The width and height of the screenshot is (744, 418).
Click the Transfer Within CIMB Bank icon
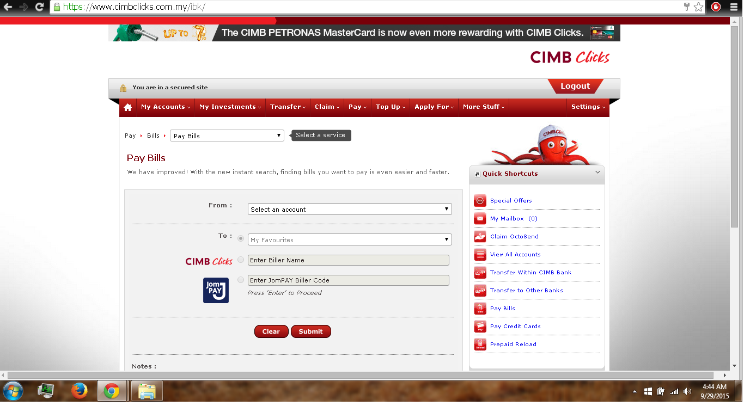tap(480, 273)
